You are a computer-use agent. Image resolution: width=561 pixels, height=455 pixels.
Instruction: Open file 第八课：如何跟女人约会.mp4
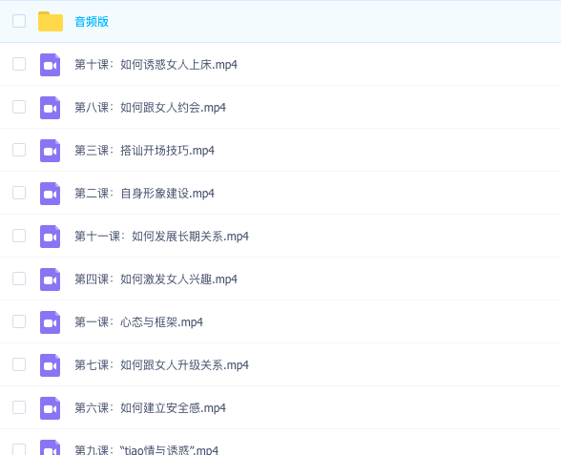click(x=151, y=108)
